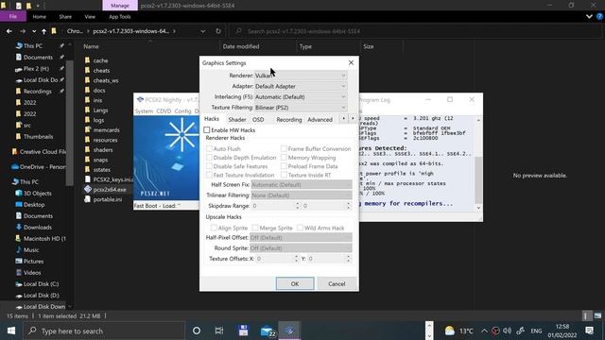
Task: Open notification center icon
Action: [x=589, y=331]
